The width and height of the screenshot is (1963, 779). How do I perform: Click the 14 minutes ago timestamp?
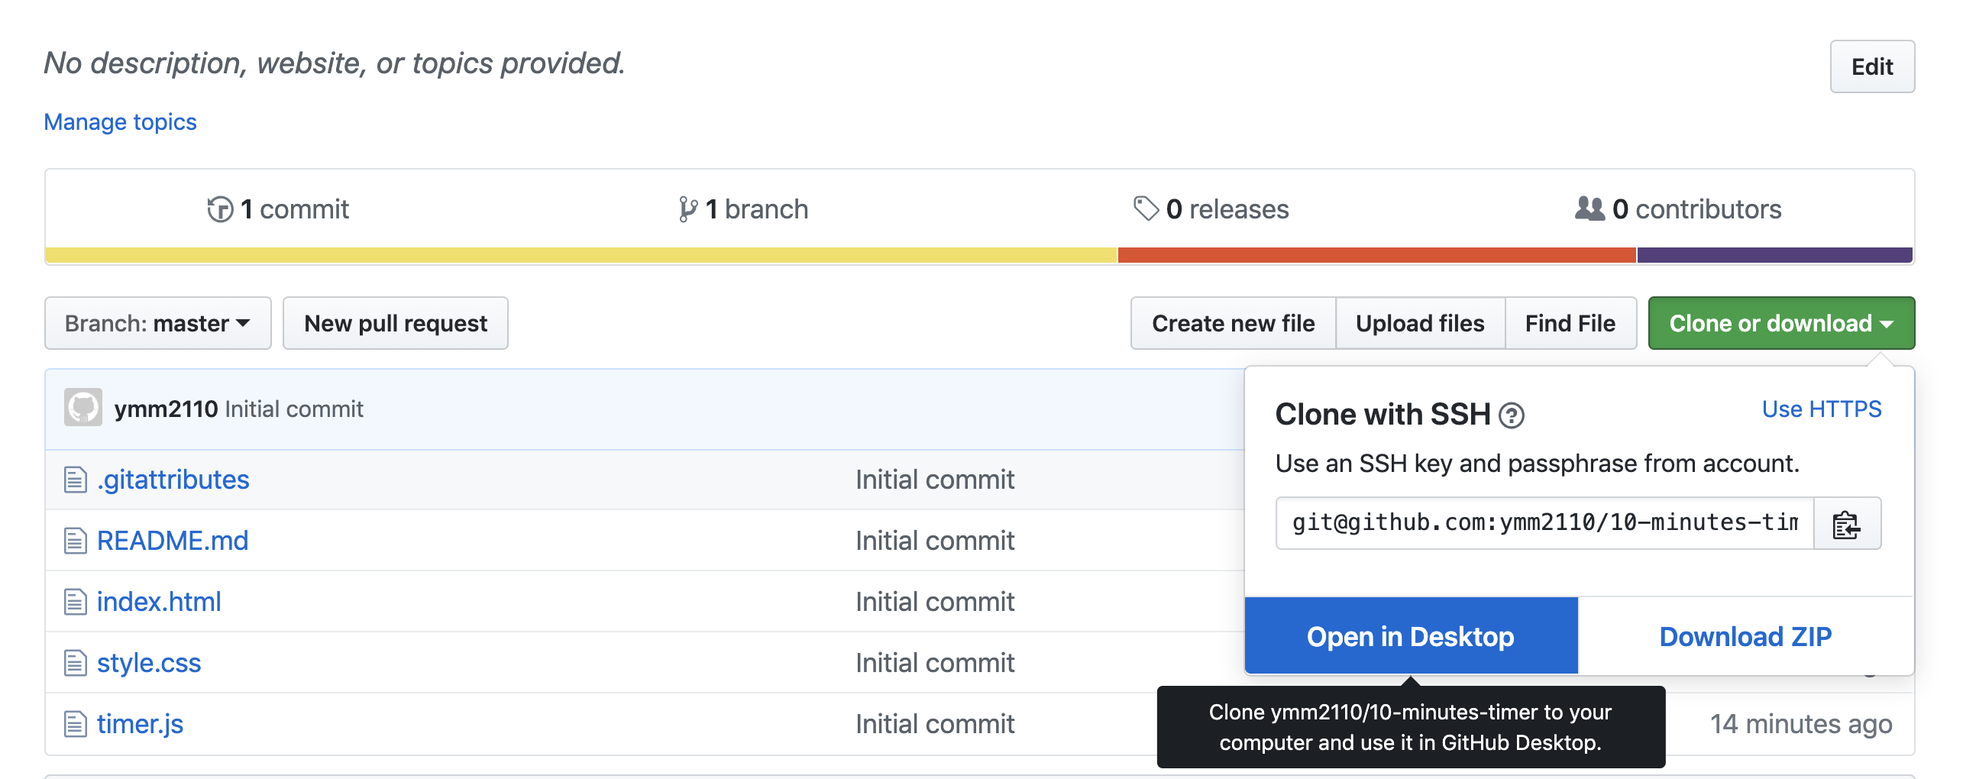coord(1801,724)
